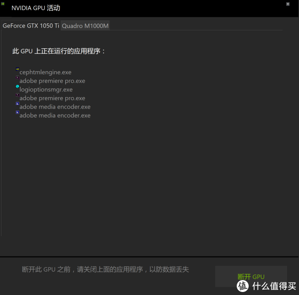Viewport: 299px width, 295px height.
Task: Click the icon beside logioptionsmgr.exe
Action: tap(17, 86)
